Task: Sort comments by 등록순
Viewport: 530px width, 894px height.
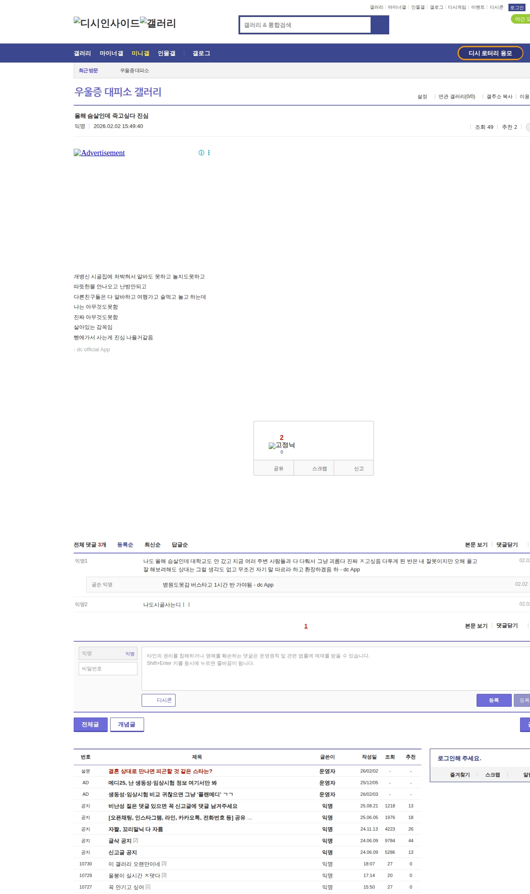Action: click(125, 545)
